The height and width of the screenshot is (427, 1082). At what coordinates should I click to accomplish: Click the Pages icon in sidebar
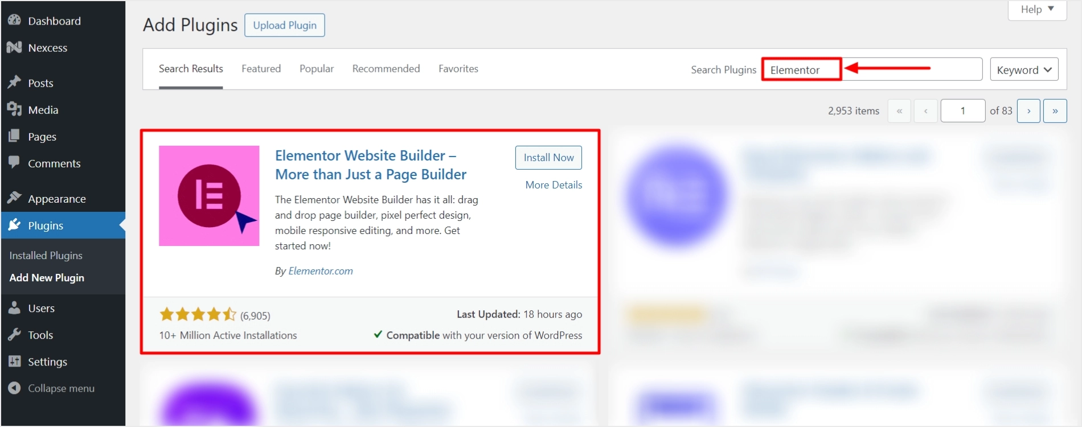14,136
